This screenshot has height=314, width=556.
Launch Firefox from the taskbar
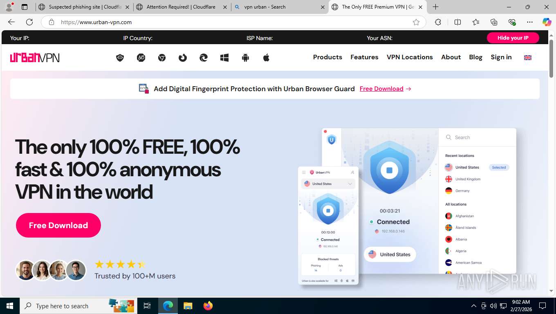[x=208, y=306]
